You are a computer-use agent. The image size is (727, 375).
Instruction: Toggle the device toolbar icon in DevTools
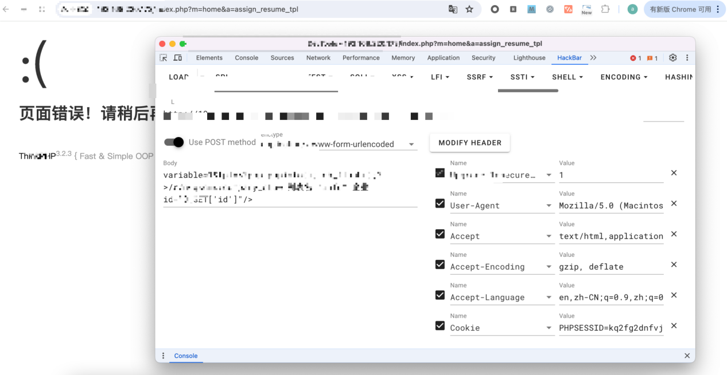[178, 58]
